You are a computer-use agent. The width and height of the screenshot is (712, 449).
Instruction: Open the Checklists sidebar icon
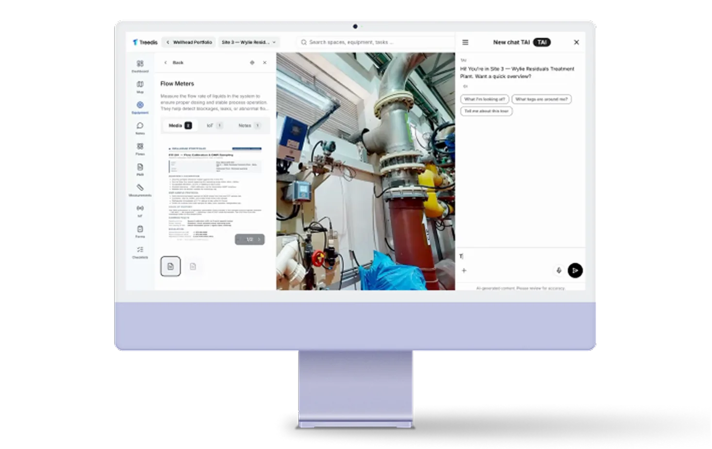coord(140,252)
